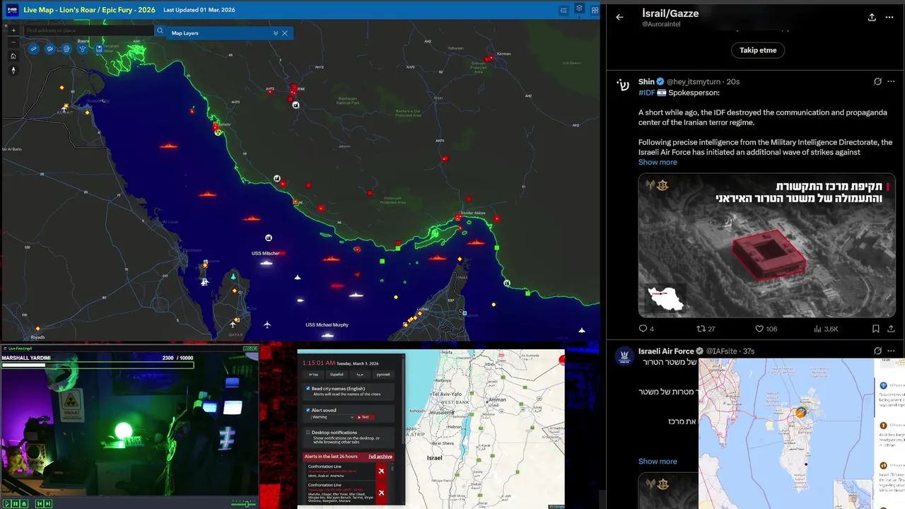Zoom out on the live map
This screenshot has width=905, height=509.
[13, 42]
